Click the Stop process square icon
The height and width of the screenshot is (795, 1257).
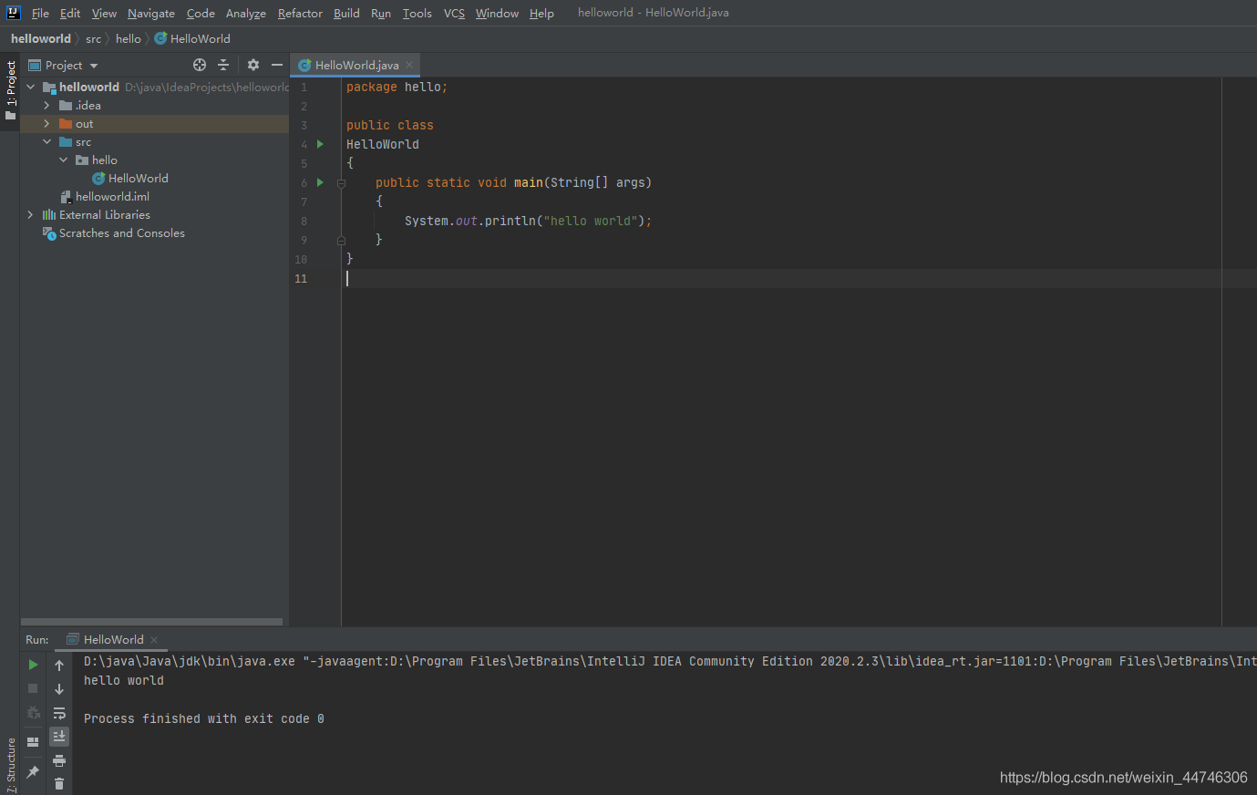(33, 688)
